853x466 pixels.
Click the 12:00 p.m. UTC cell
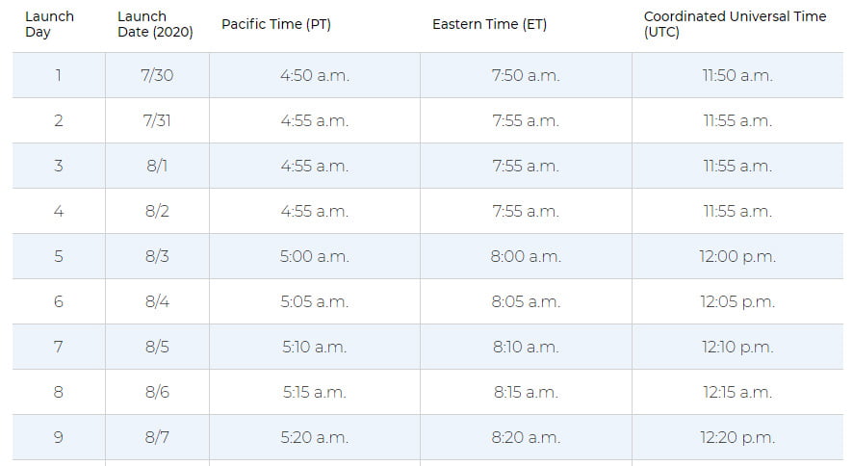737,256
